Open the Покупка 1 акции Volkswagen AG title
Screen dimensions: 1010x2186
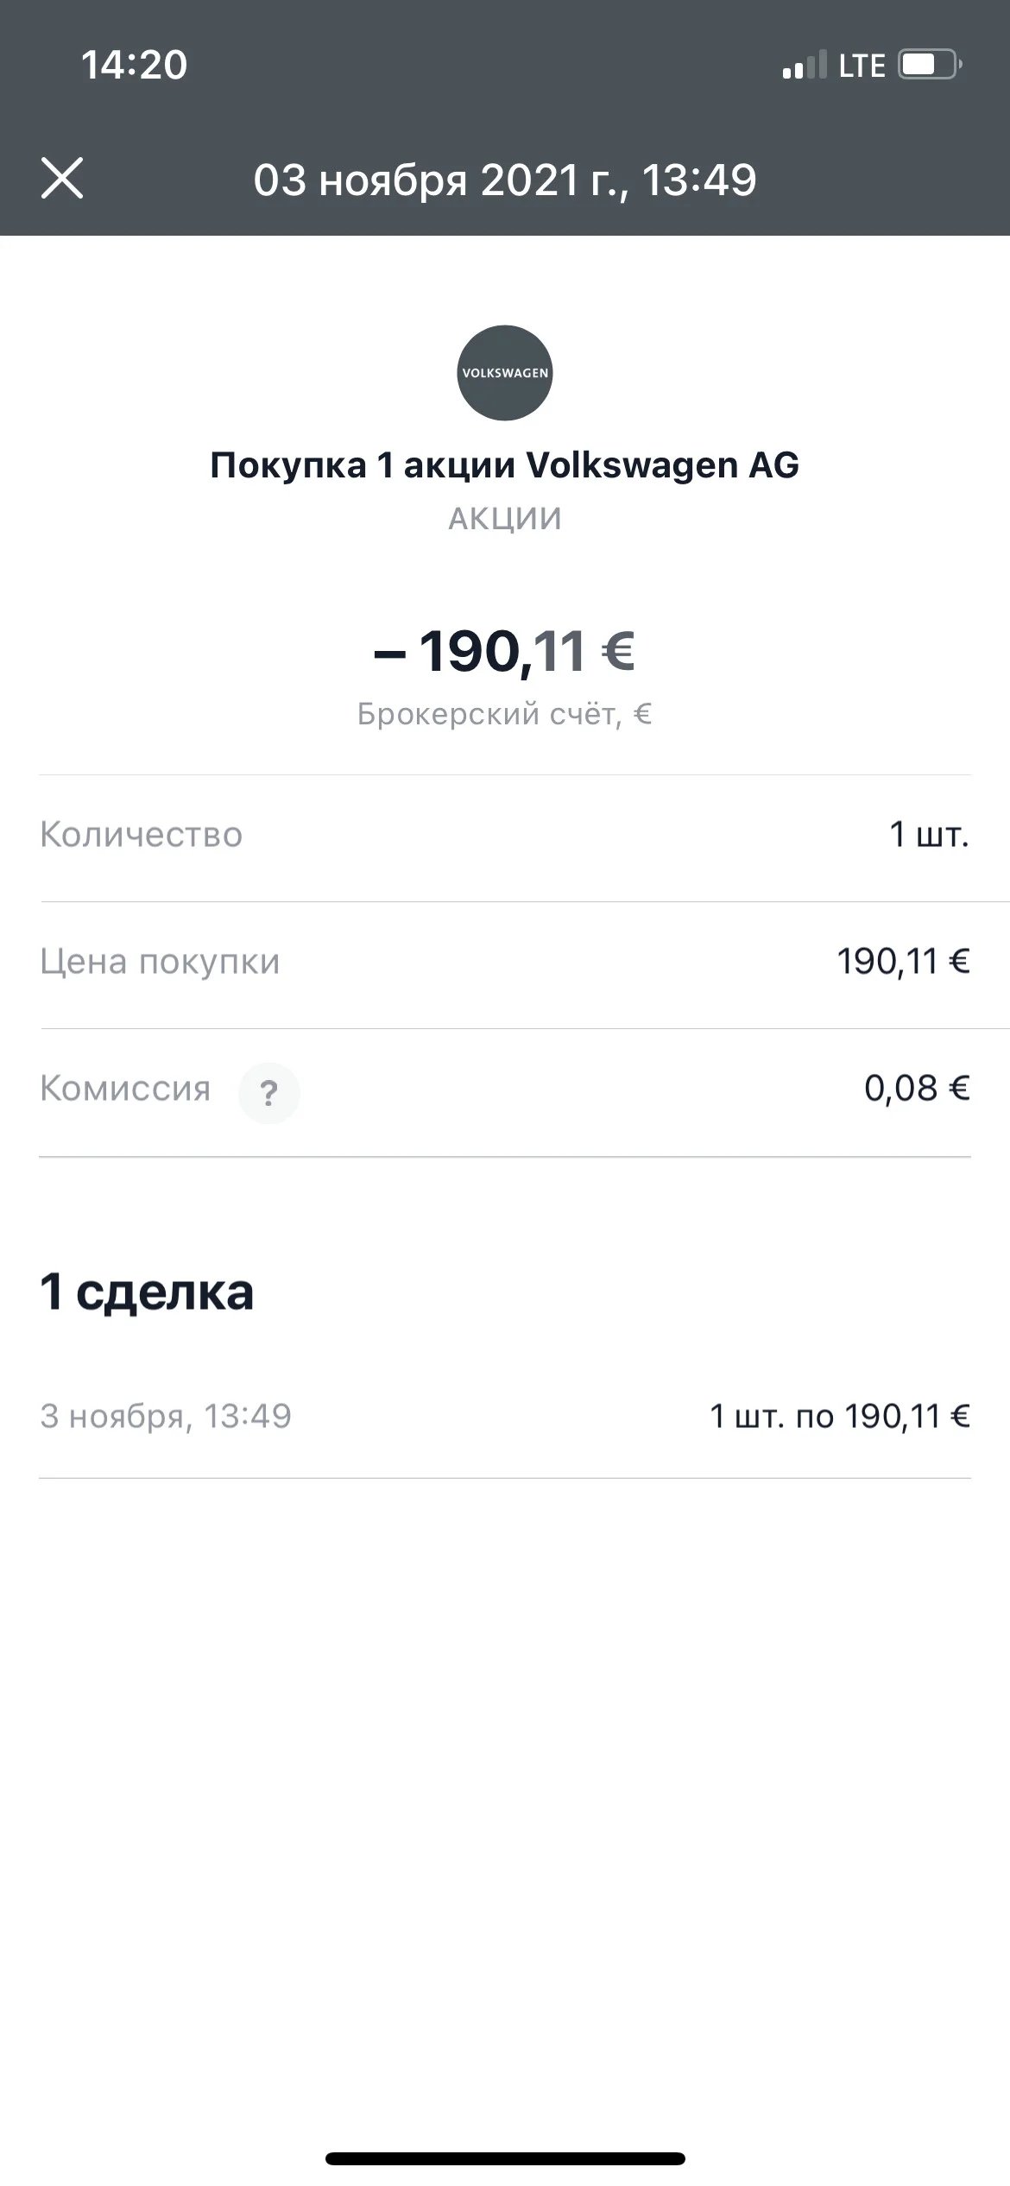pos(505,465)
